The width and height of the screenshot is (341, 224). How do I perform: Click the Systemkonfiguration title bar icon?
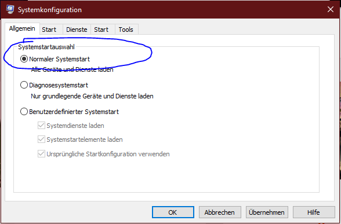coord(10,9)
